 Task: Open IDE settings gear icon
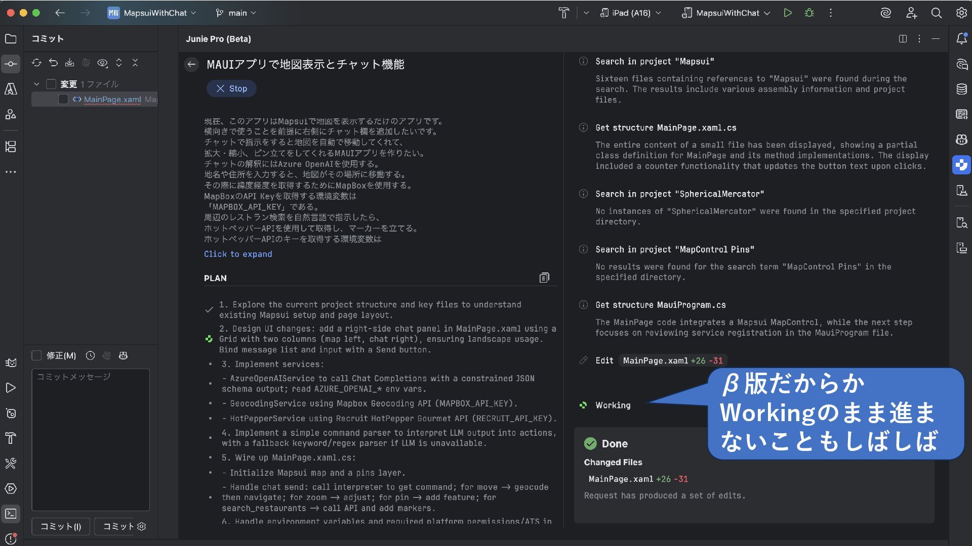(961, 13)
